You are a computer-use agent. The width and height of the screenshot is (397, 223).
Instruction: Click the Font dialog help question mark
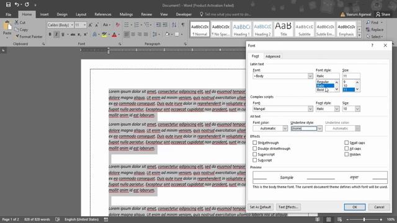(372, 45)
